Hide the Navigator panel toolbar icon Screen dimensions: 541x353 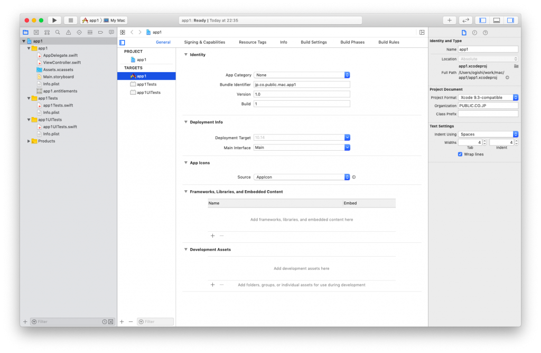click(x=483, y=21)
